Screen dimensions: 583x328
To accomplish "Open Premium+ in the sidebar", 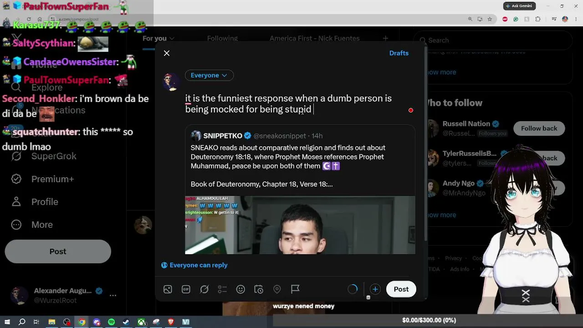I will pyautogui.click(x=52, y=179).
